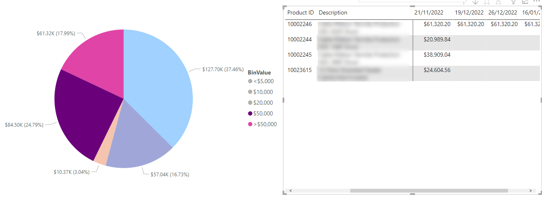Click the drill-down arrow icon above the table

475,2
